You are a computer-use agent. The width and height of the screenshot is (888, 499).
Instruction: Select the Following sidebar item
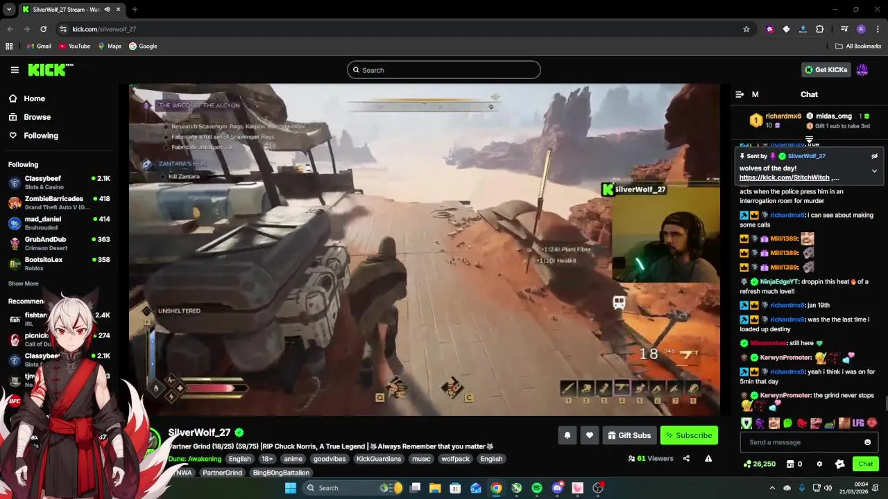click(33, 136)
